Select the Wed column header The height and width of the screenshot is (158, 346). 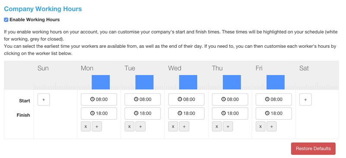tap(175, 68)
